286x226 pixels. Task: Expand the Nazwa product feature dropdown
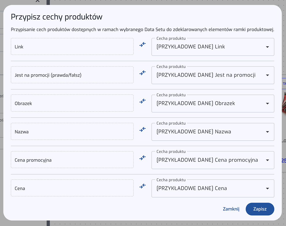coord(213,132)
